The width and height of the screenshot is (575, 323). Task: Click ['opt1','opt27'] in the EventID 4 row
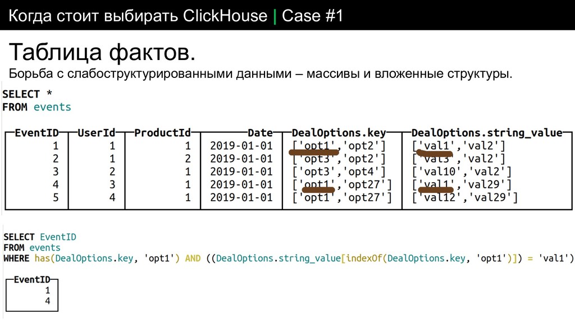342,184
